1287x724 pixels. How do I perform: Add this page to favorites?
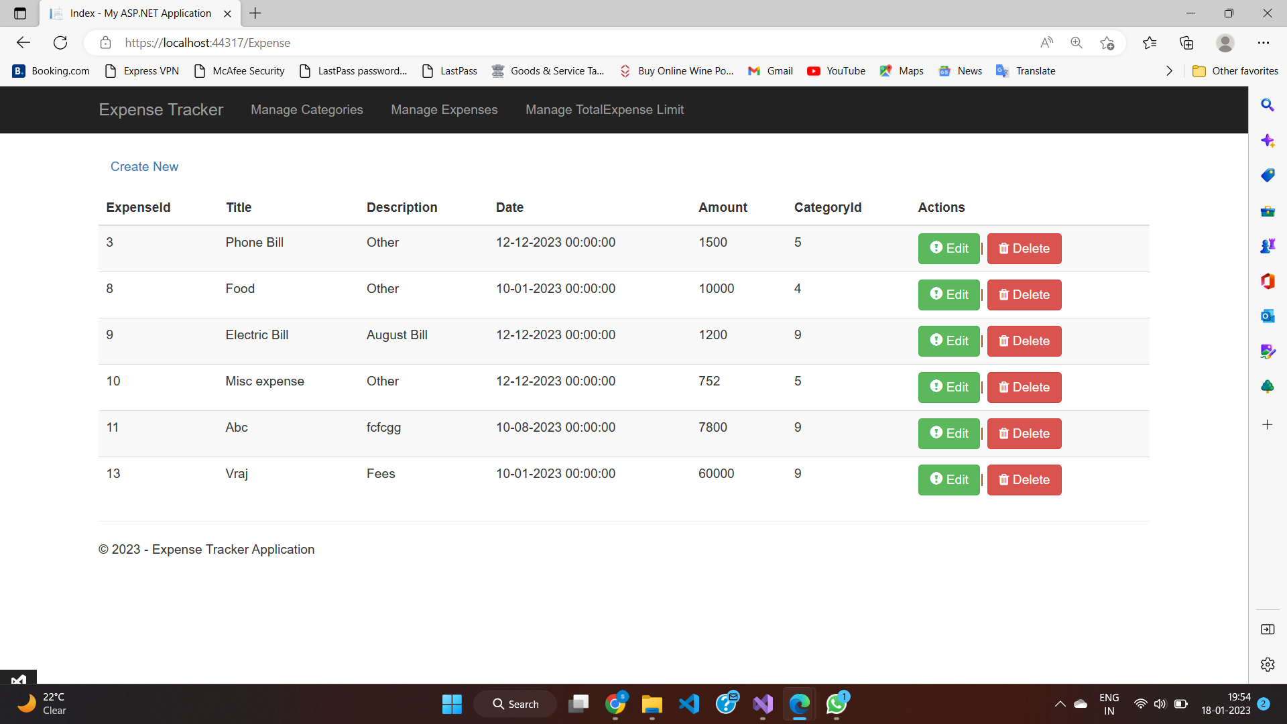click(1107, 42)
